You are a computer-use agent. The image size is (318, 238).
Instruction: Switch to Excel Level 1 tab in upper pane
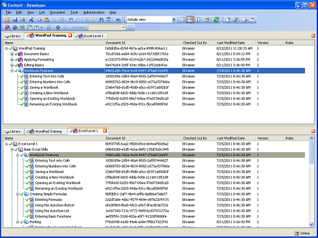91,36
